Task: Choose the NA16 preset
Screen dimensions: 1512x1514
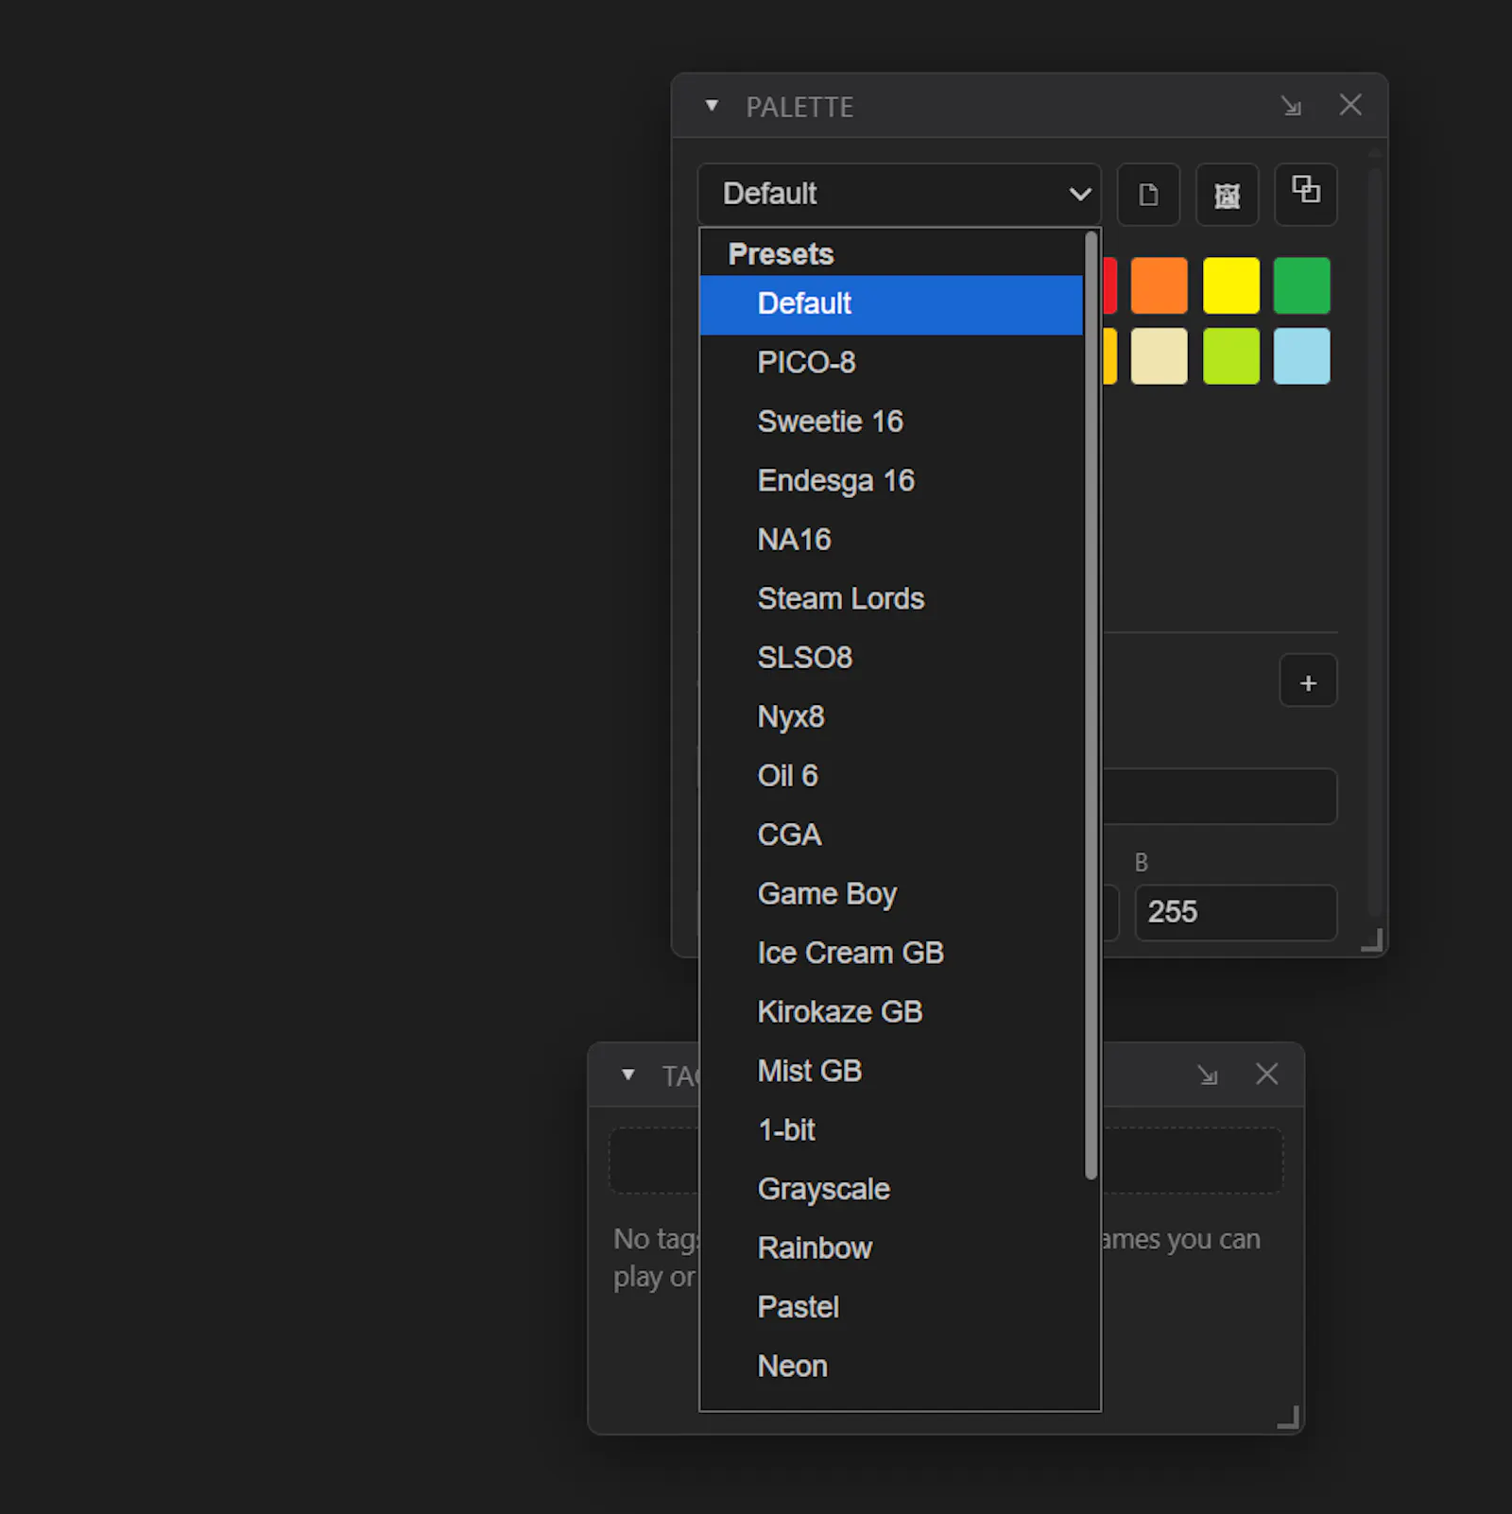Action: coord(891,541)
